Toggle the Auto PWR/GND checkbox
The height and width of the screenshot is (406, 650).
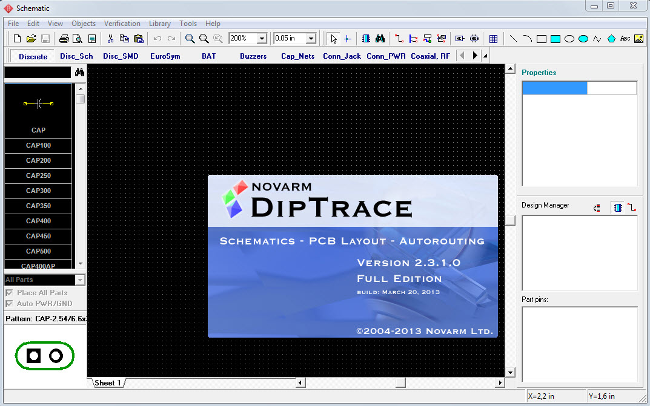pyautogui.click(x=9, y=304)
